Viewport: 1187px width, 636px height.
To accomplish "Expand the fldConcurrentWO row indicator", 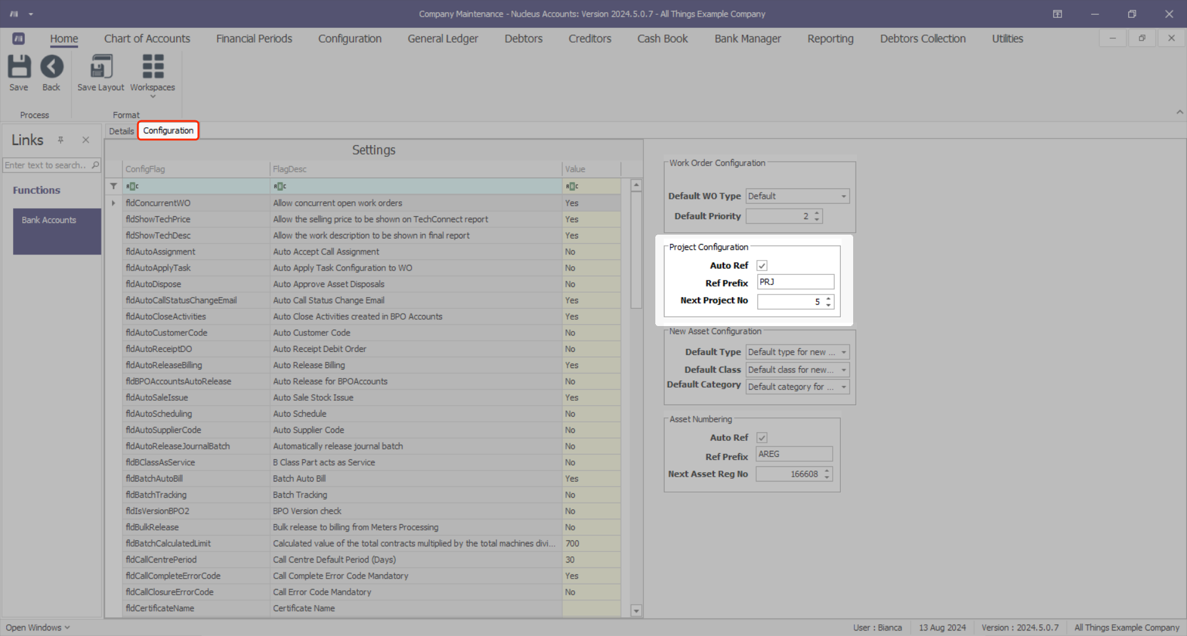I will coord(114,203).
